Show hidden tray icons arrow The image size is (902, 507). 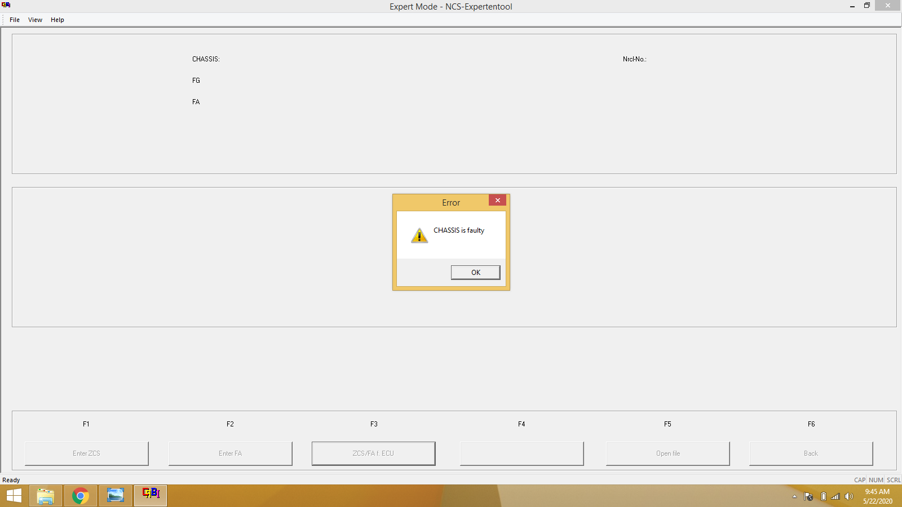coord(794,496)
